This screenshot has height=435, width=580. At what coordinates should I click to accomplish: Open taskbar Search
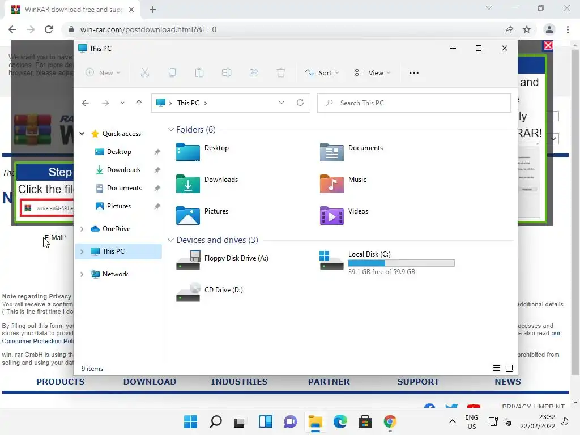click(216, 421)
